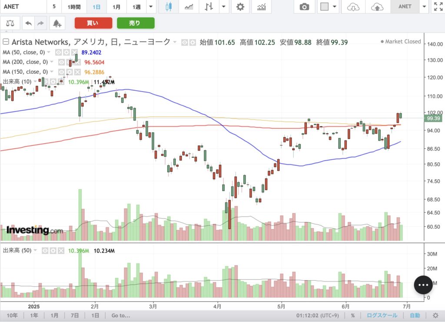Open the indicators icon in the toolbar

pyautogui.click(x=261, y=7)
